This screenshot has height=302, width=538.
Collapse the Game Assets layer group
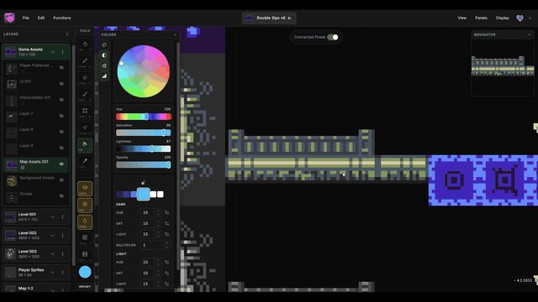[53, 52]
